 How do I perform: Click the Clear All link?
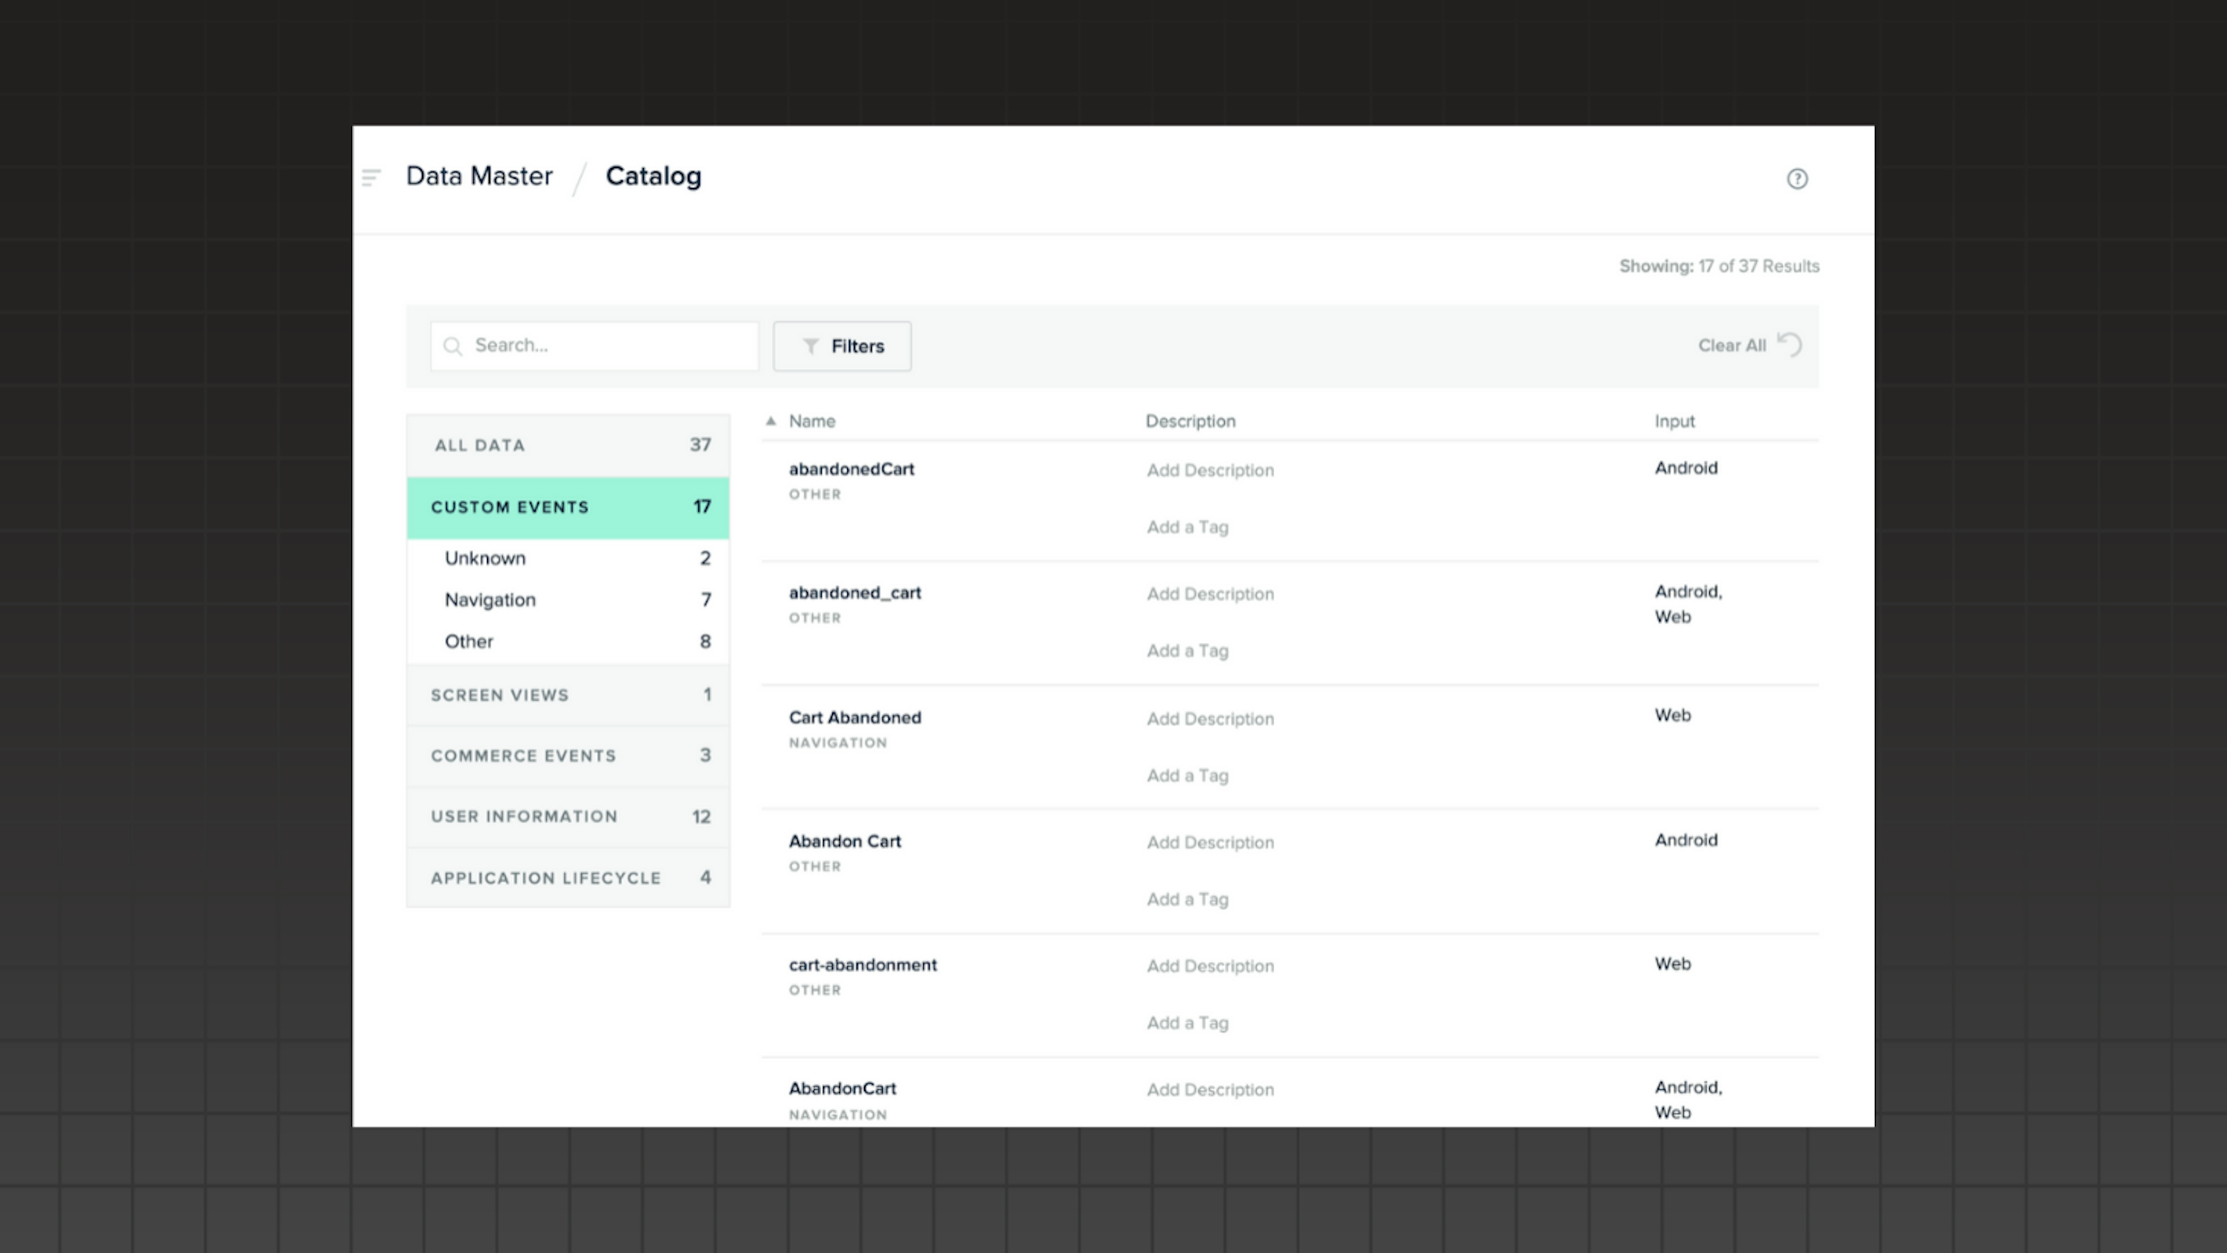point(1731,346)
